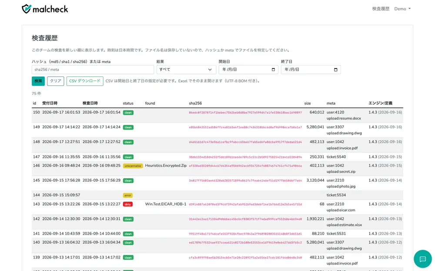This screenshot has height=271, width=435.
Task: Click the 75 件 result count
Action: click(37, 94)
